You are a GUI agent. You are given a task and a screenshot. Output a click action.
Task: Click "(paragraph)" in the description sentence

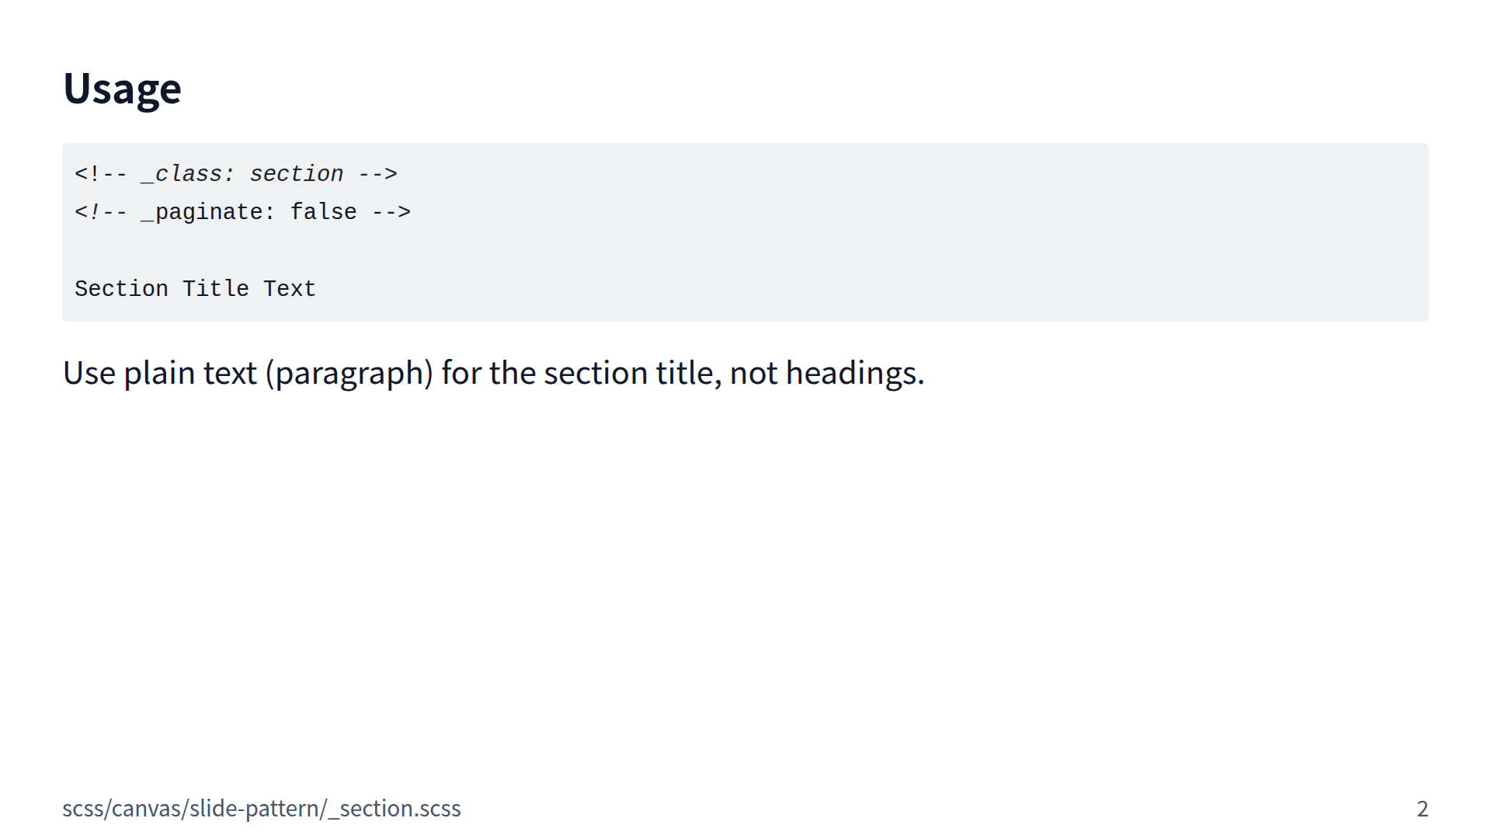349,374
